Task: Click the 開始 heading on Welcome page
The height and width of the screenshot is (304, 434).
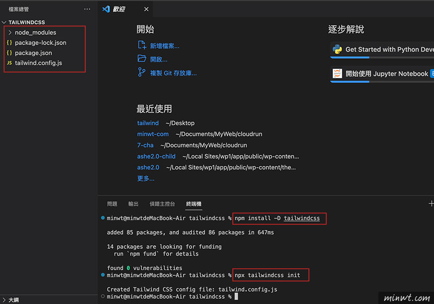Action: click(145, 29)
